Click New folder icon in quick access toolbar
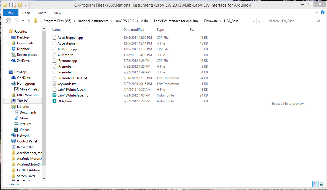The image size is (327, 190). pyautogui.click(x=20, y=5)
